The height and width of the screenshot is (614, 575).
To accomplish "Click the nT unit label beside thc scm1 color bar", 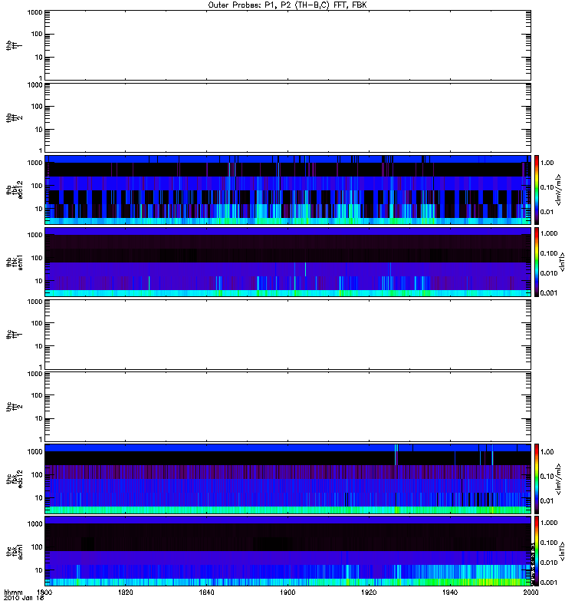I will [562, 551].
